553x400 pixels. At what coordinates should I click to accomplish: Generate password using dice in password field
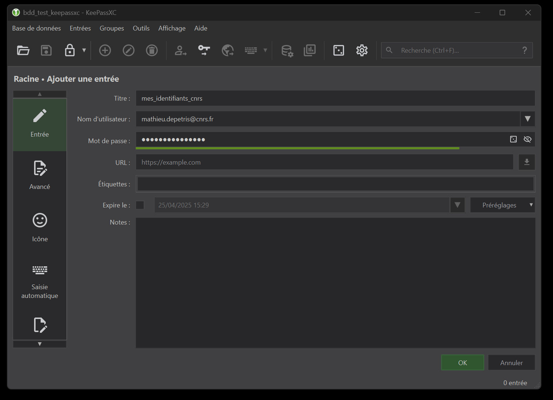(513, 139)
